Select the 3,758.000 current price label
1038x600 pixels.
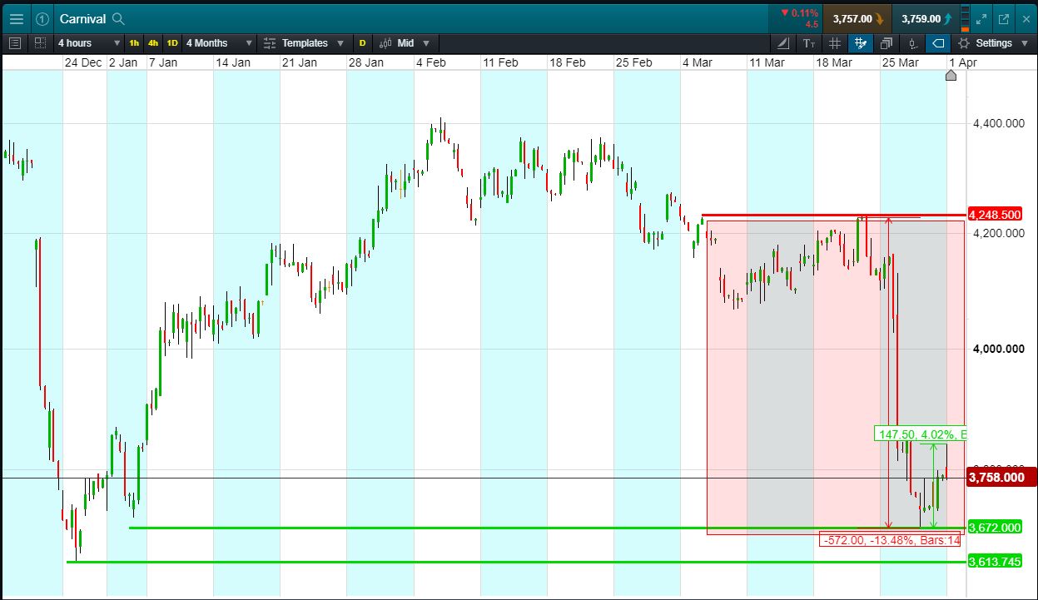(1001, 477)
